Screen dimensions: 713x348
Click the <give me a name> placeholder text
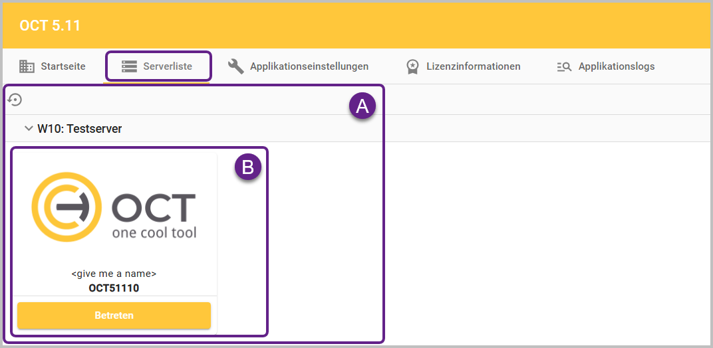tap(114, 274)
